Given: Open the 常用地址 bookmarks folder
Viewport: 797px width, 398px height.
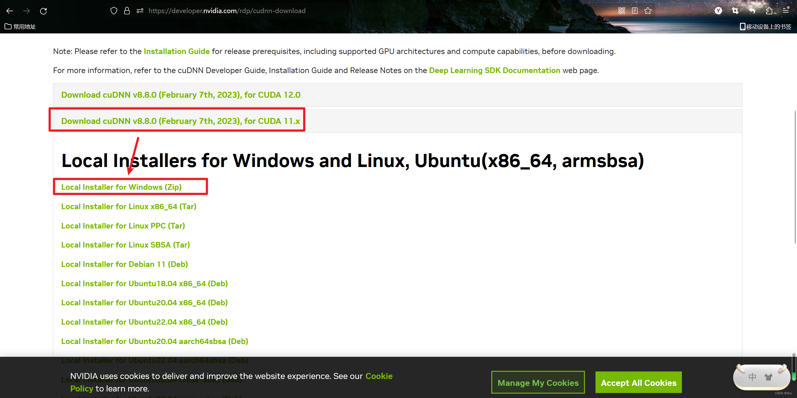Looking at the screenshot, I should pos(21,27).
